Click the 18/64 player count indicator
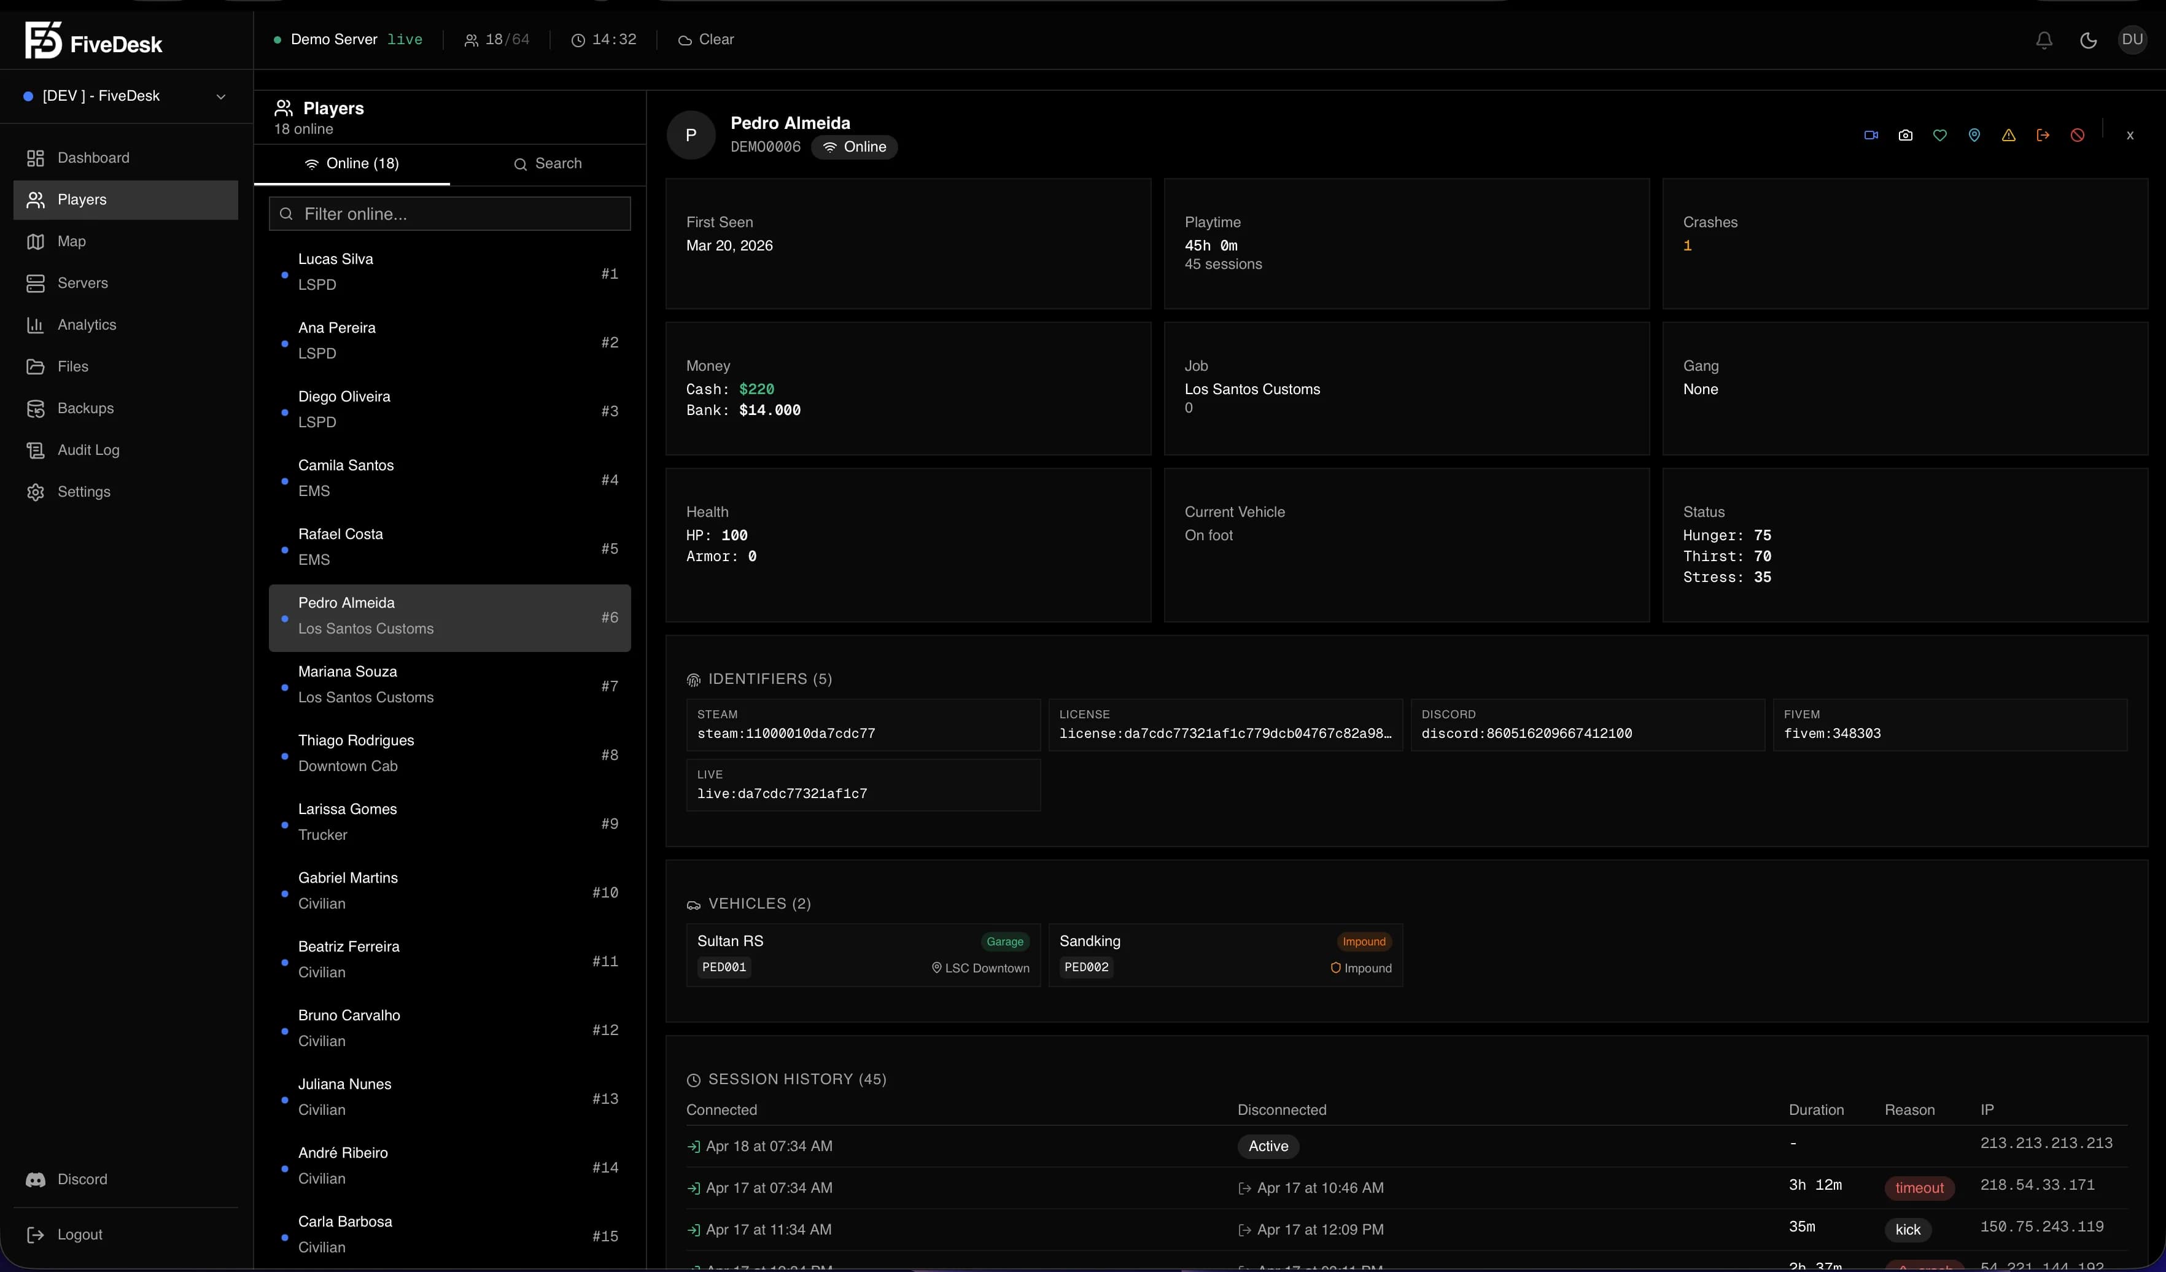 tap(497, 39)
